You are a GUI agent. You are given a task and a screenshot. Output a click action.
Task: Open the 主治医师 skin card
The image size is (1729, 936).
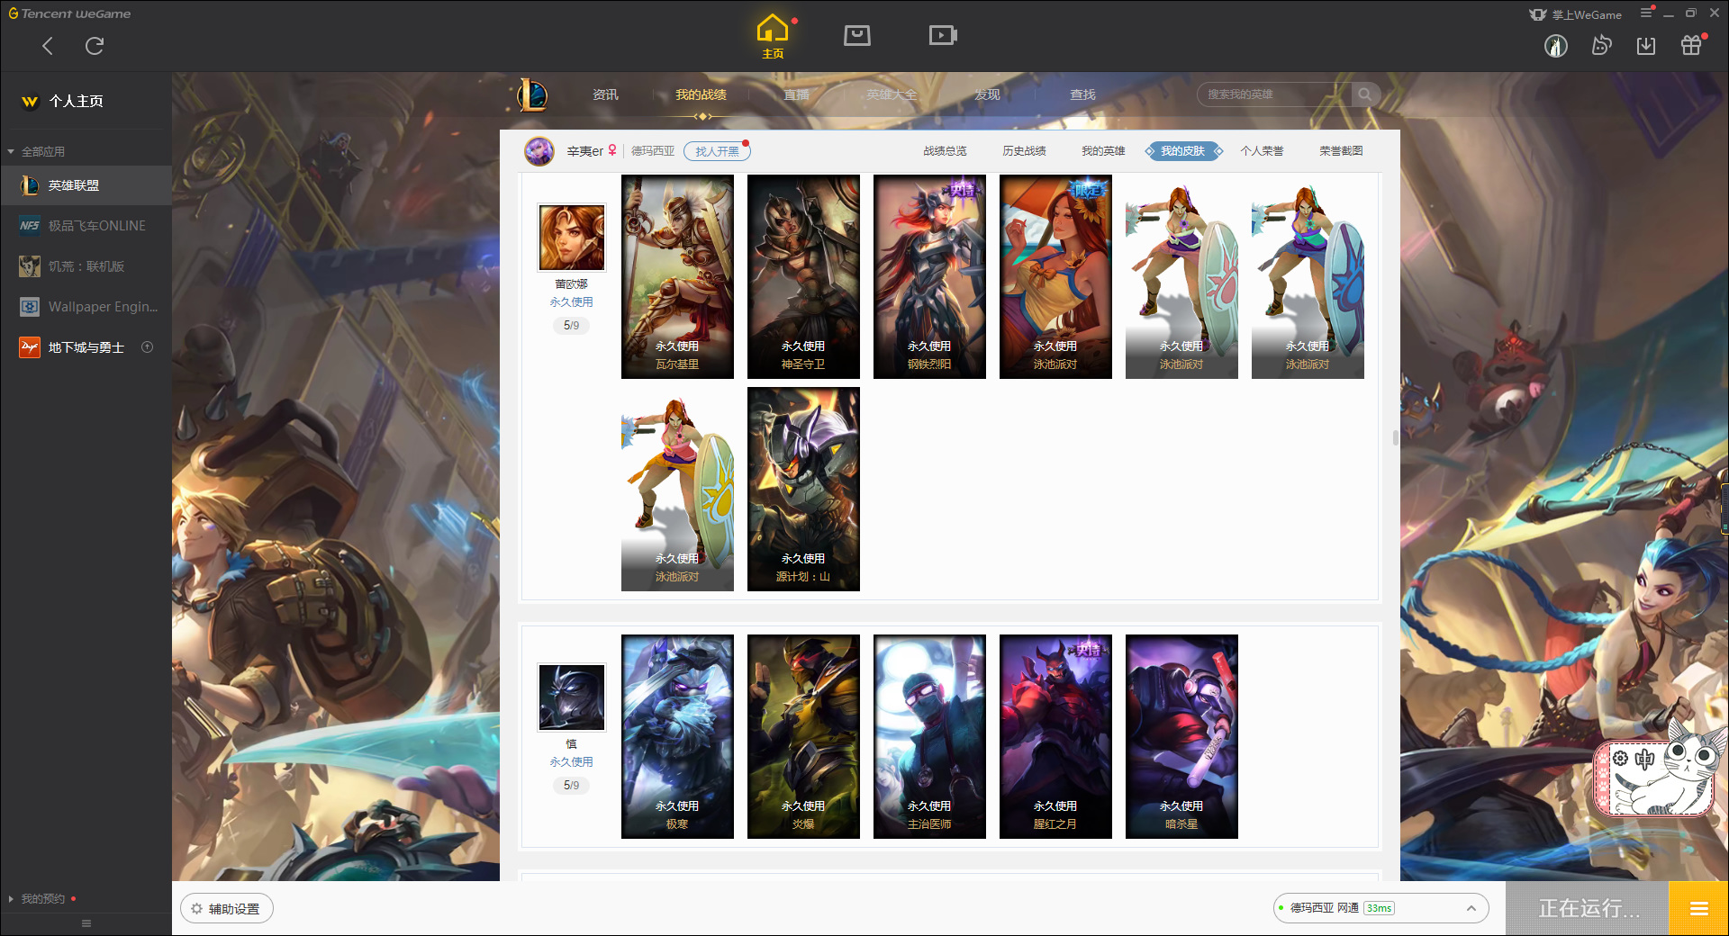(929, 737)
